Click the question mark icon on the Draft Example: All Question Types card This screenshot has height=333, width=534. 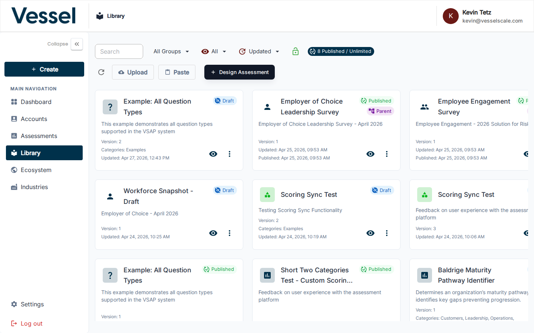point(110,107)
